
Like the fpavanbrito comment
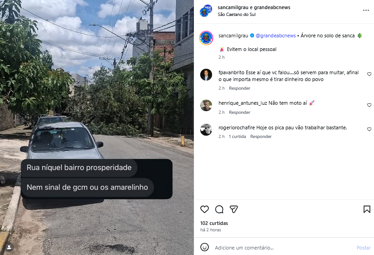[x=369, y=74]
